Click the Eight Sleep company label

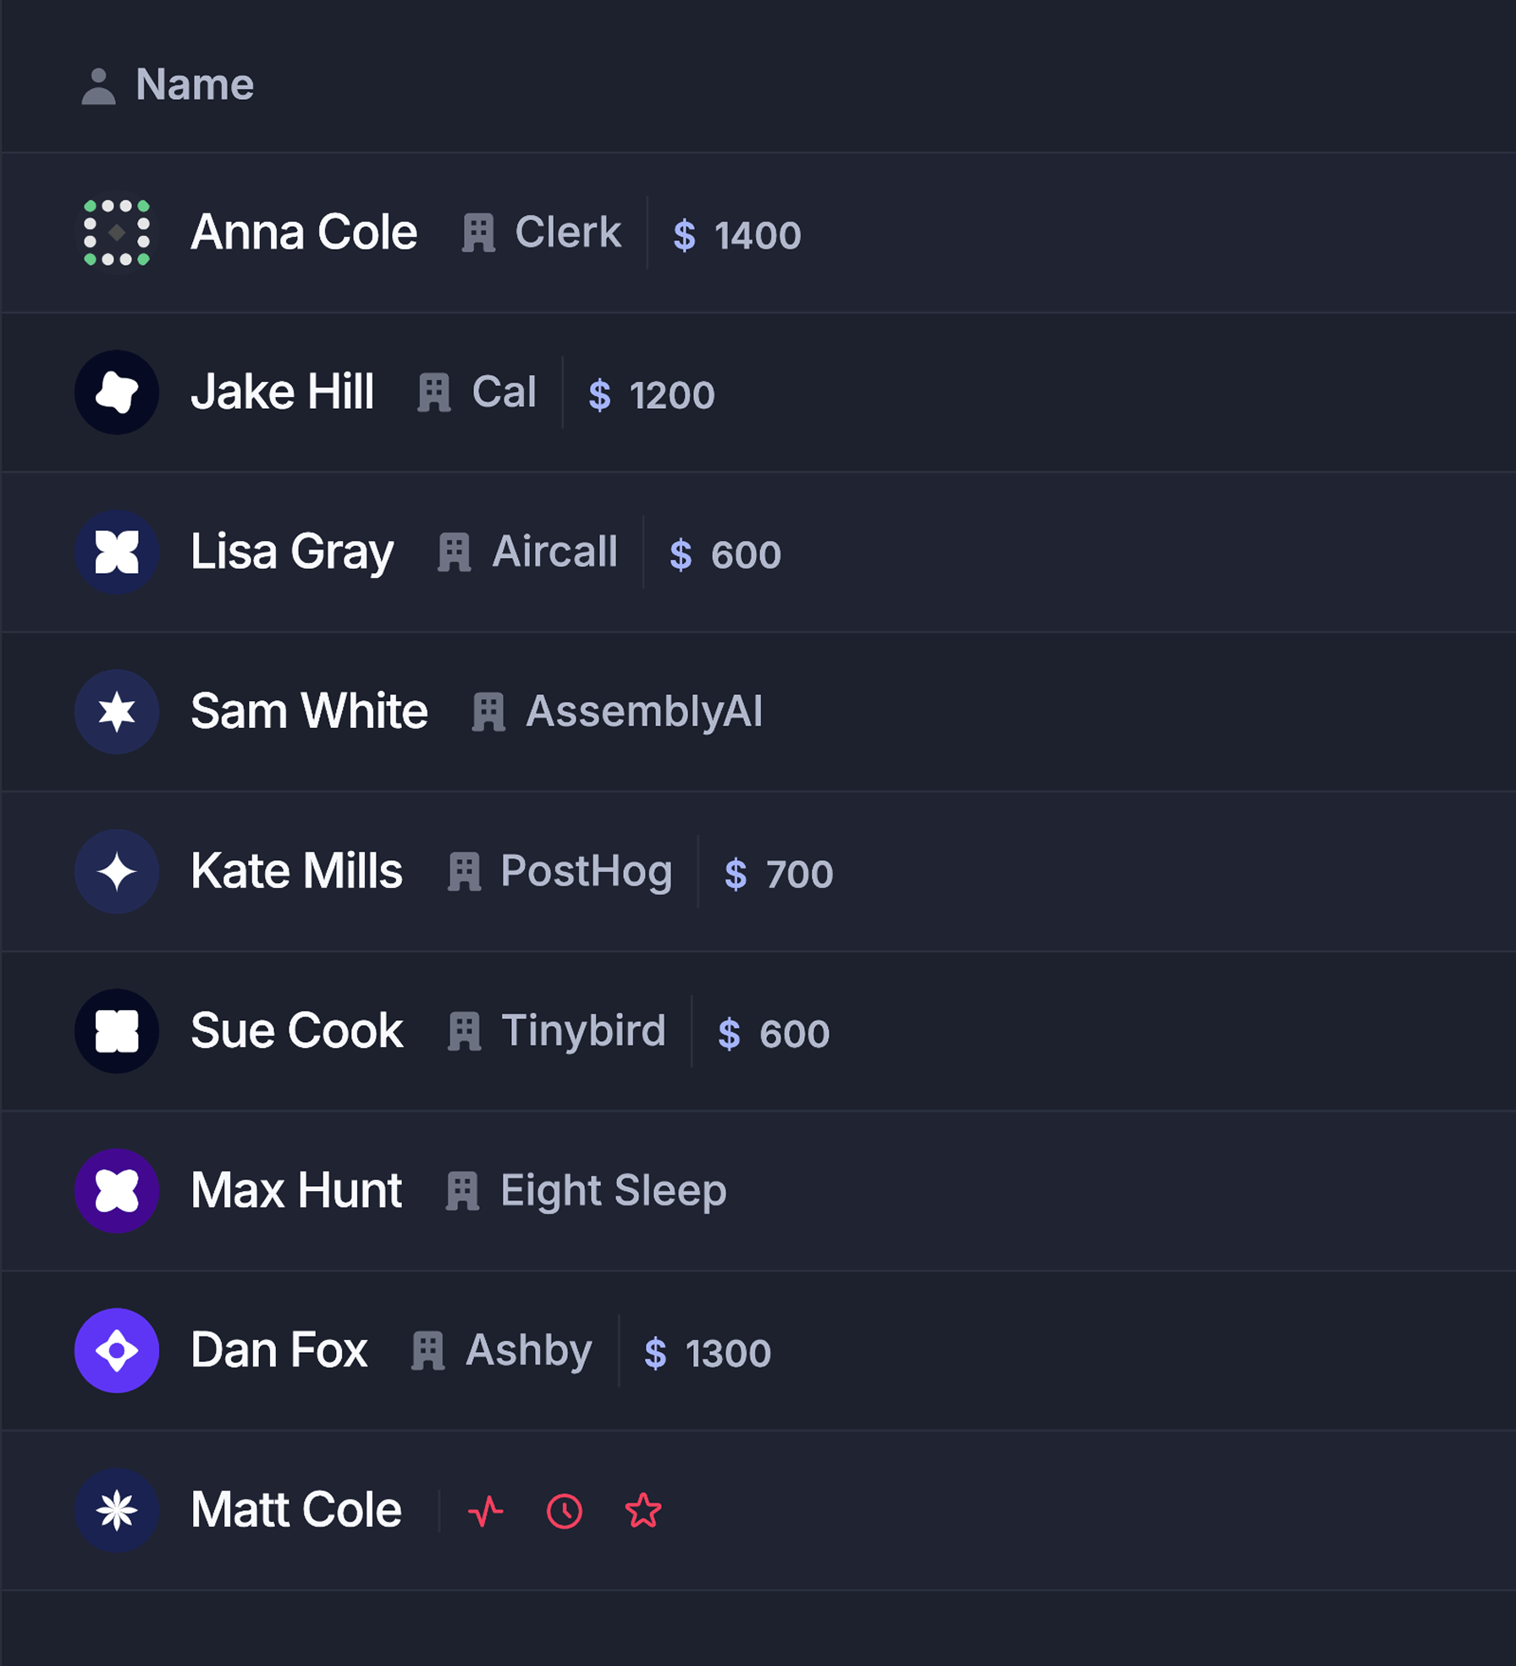point(613,1191)
